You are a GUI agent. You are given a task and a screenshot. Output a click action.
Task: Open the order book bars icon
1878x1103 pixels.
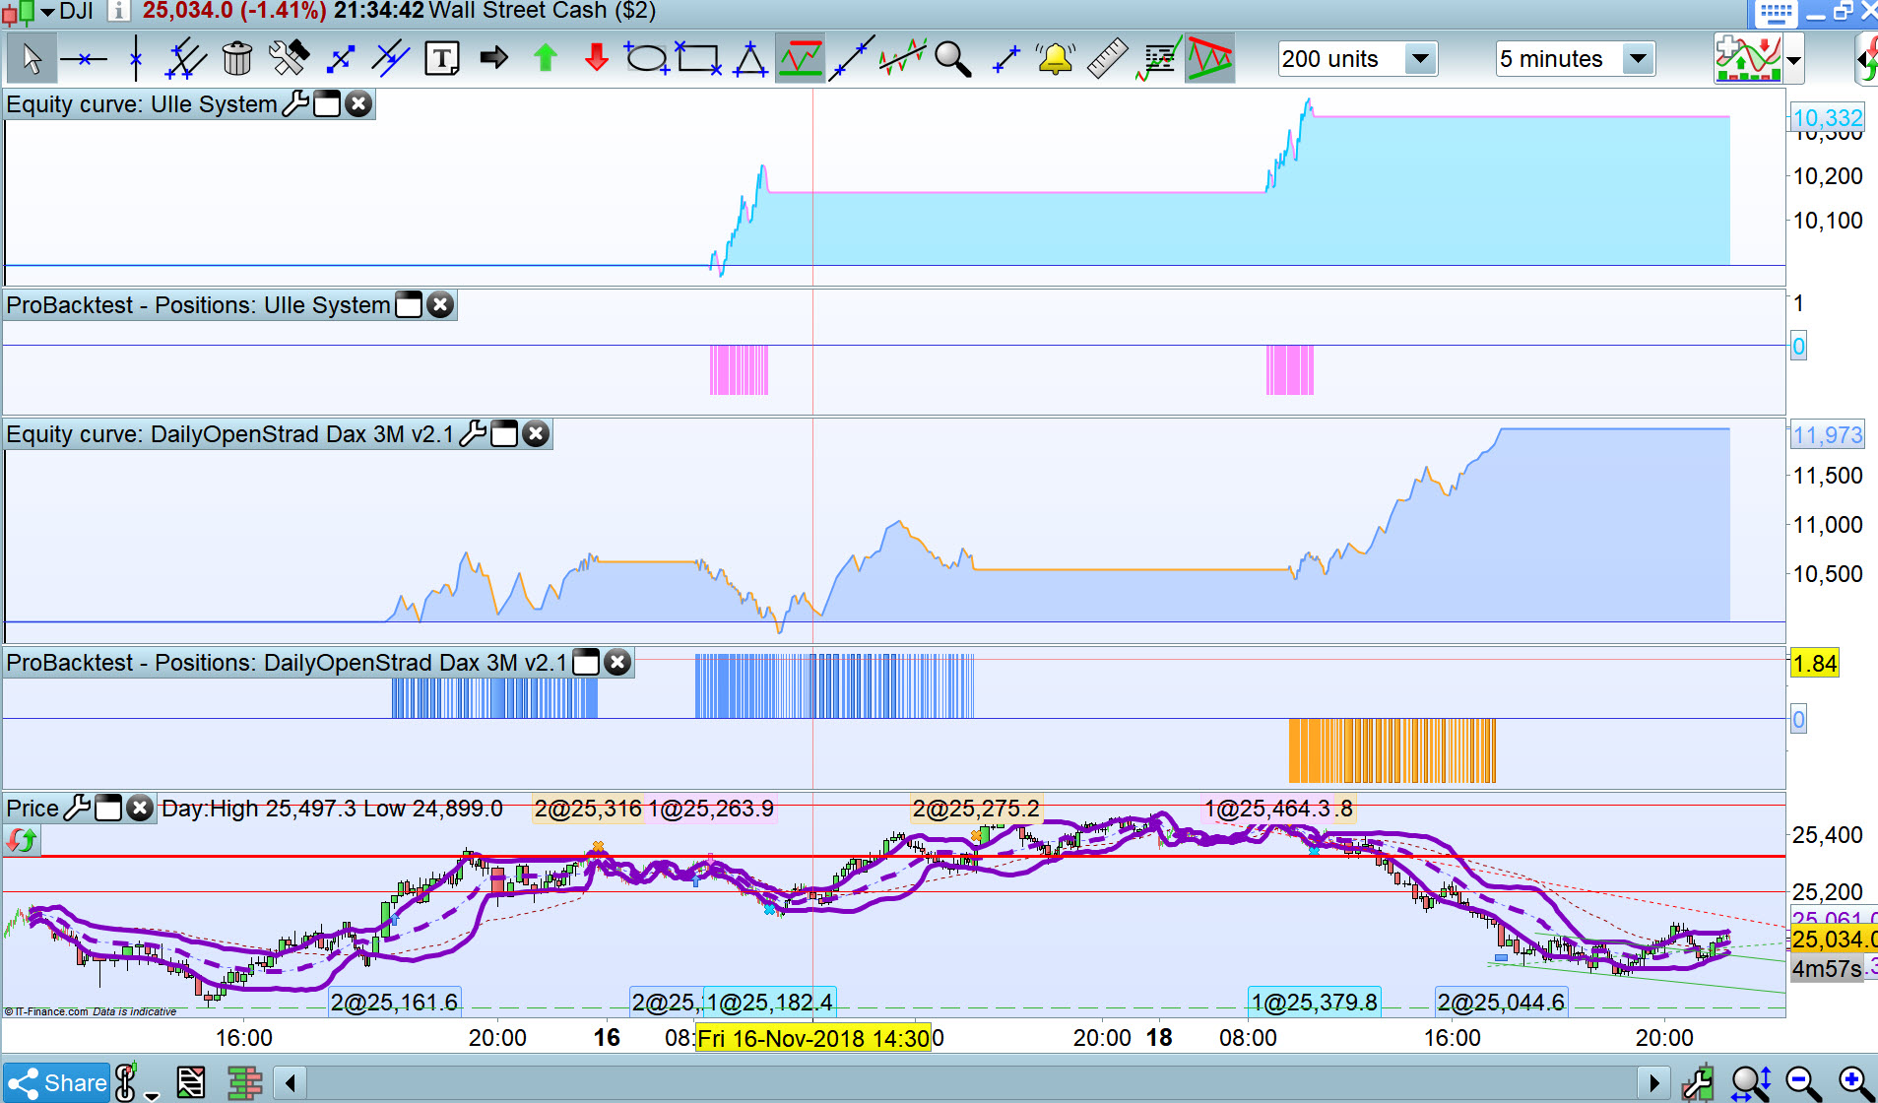click(x=244, y=1083)
